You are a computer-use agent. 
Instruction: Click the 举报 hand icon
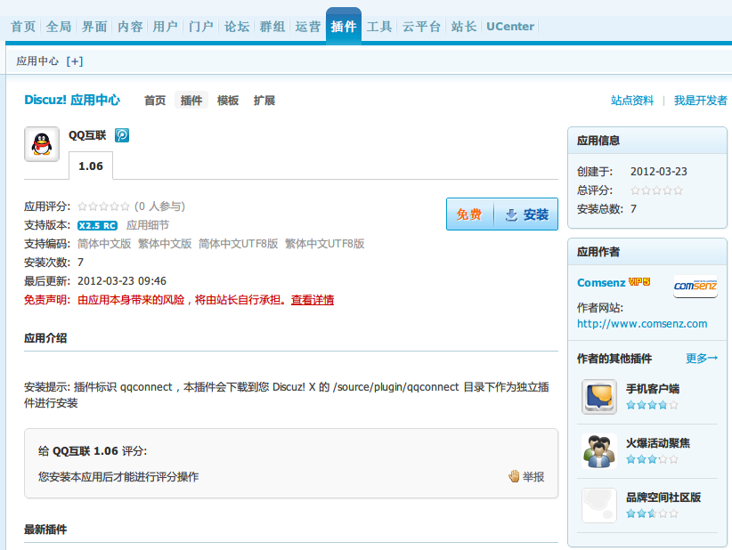pyautogui.click(x=514, y=476)
